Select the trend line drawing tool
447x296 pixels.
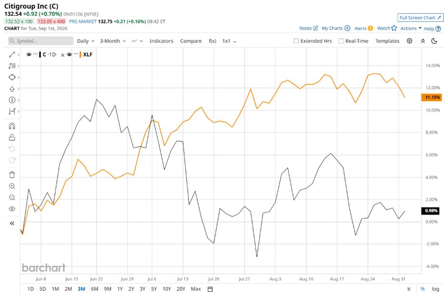click(12, 54)
